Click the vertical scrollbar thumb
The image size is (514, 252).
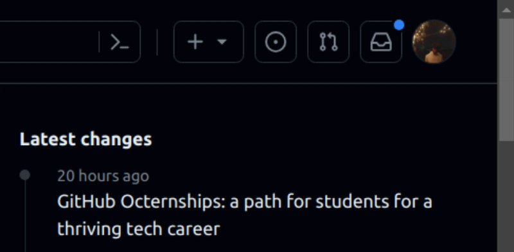tap(506, 80)
